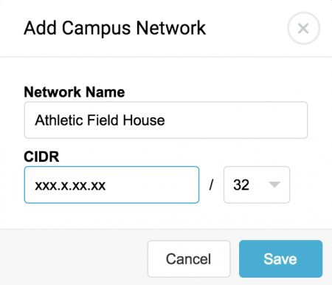Click the Network Name label
The image size is (332, 285).
coord(75,92)
